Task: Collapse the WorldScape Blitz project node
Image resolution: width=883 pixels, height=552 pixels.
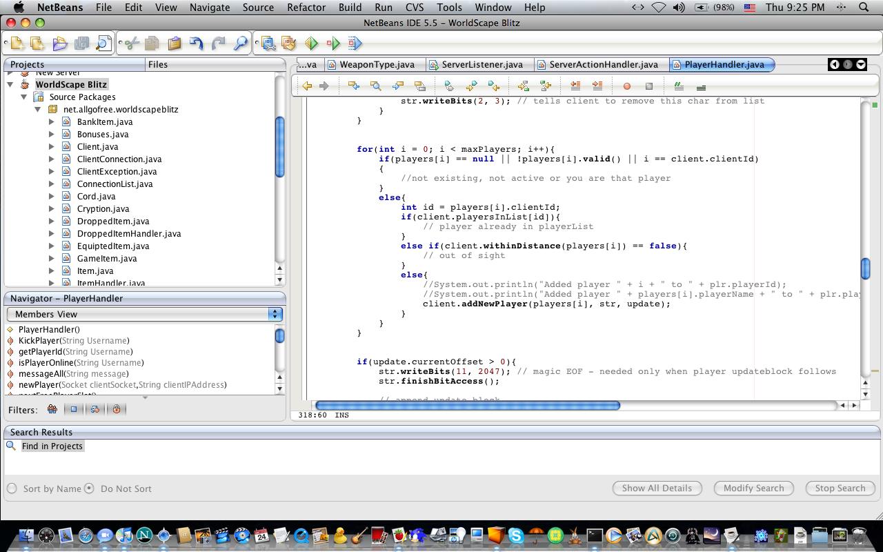Action: point(10,84)
